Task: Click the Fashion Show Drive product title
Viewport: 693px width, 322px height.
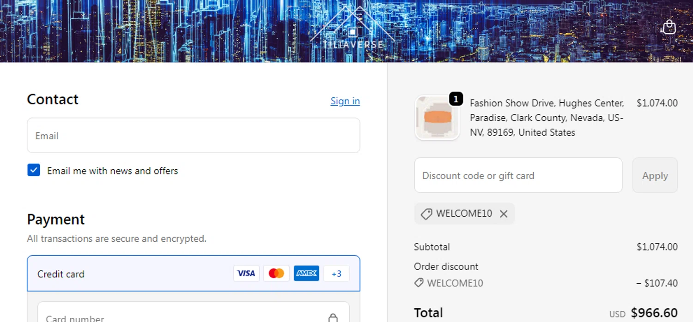Action: click(x=547, y=118)
